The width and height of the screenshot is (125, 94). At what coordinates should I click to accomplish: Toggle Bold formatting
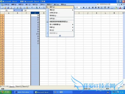(84, 8)
